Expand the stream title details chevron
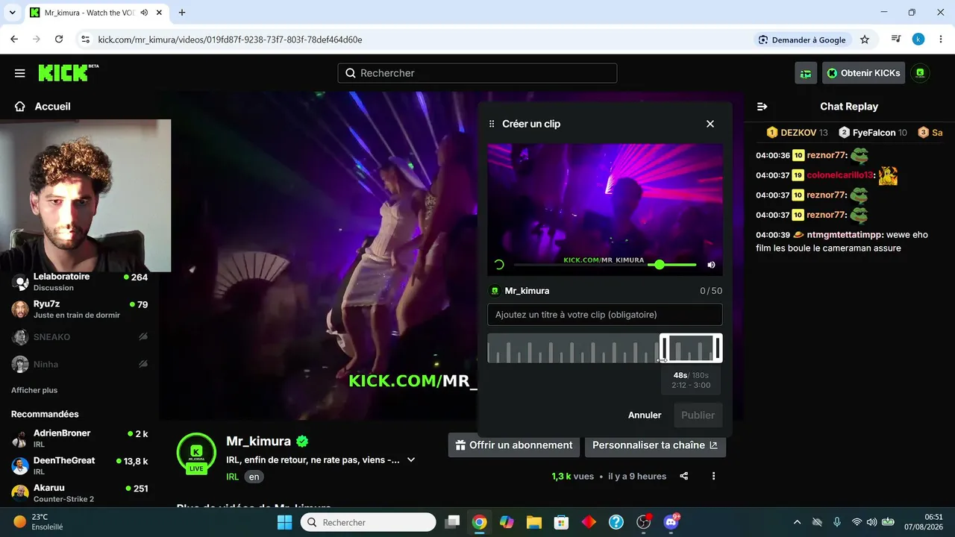 click(x=411, y=460)
